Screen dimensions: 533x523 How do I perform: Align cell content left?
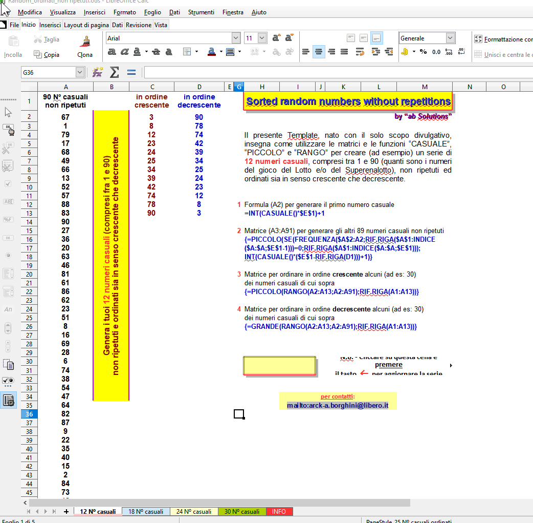tap(305, 52)
